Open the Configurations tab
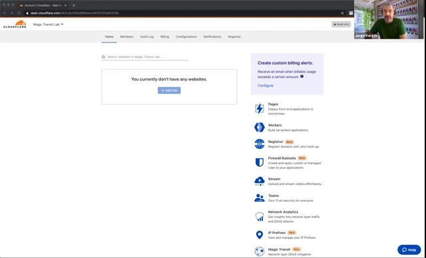Image resolution: width=426 pixels, height=258 pixels. click(x=186, y=37)
